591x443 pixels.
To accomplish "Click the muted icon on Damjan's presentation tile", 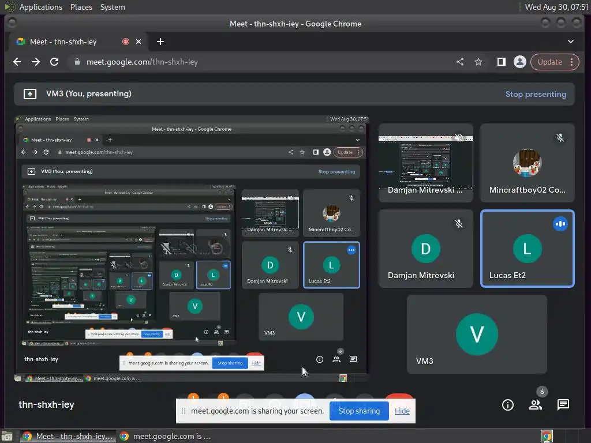I will 459,138.
